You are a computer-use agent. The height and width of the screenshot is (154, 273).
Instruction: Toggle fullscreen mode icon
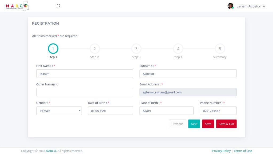[58, 6]
